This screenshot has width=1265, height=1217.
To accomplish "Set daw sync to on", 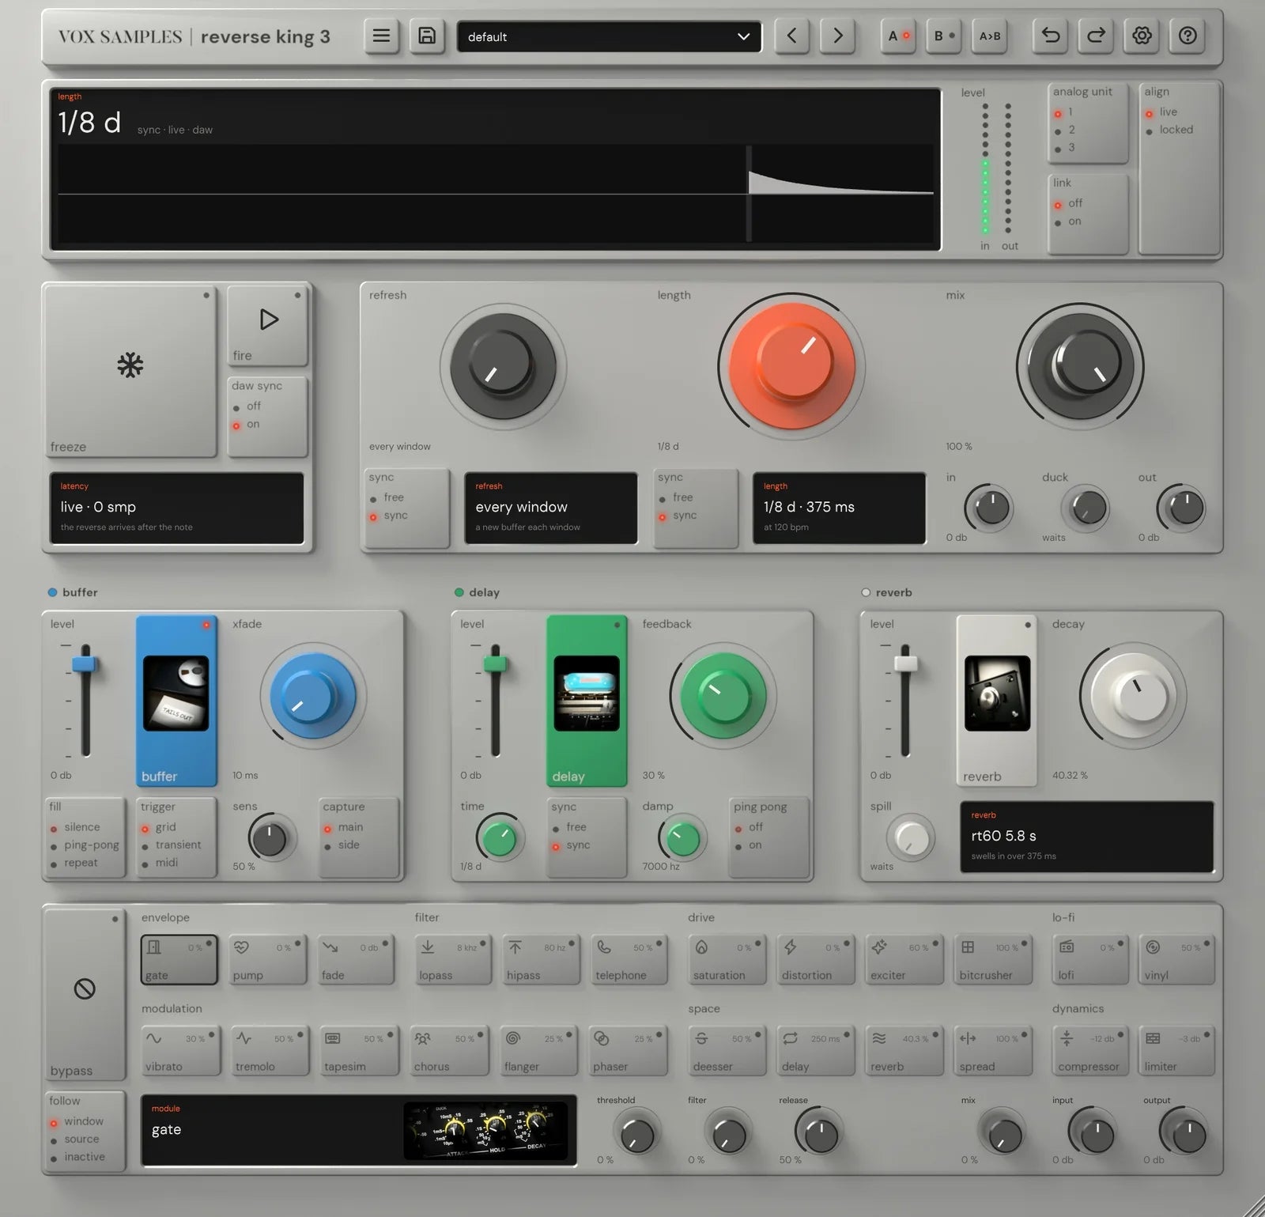I will (x=247, y=425).
